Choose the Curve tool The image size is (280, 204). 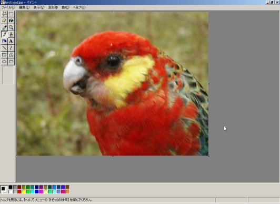coord(11,48)
